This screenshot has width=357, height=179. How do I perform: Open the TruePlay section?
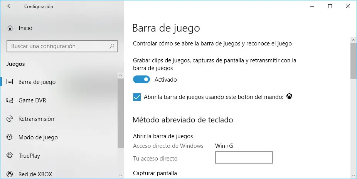click(x=29, y=156)
